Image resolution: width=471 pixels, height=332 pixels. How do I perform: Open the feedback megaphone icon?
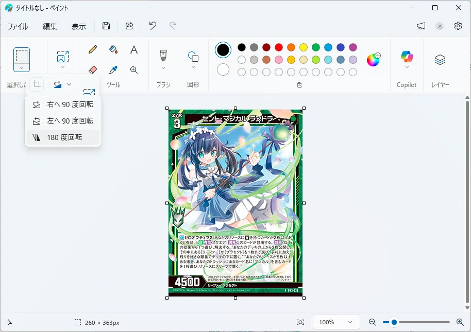[421, 26]
